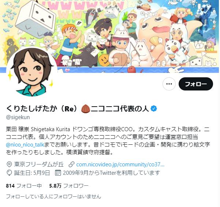220x207 pixels.
Task: Click the three-dot more options button
Action: 169,84
